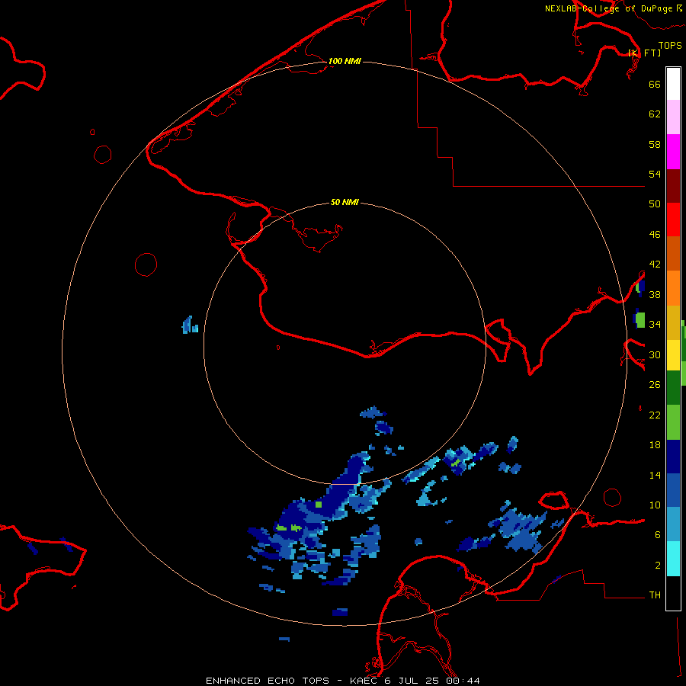Select the '34' legend value

click(655, 324)
